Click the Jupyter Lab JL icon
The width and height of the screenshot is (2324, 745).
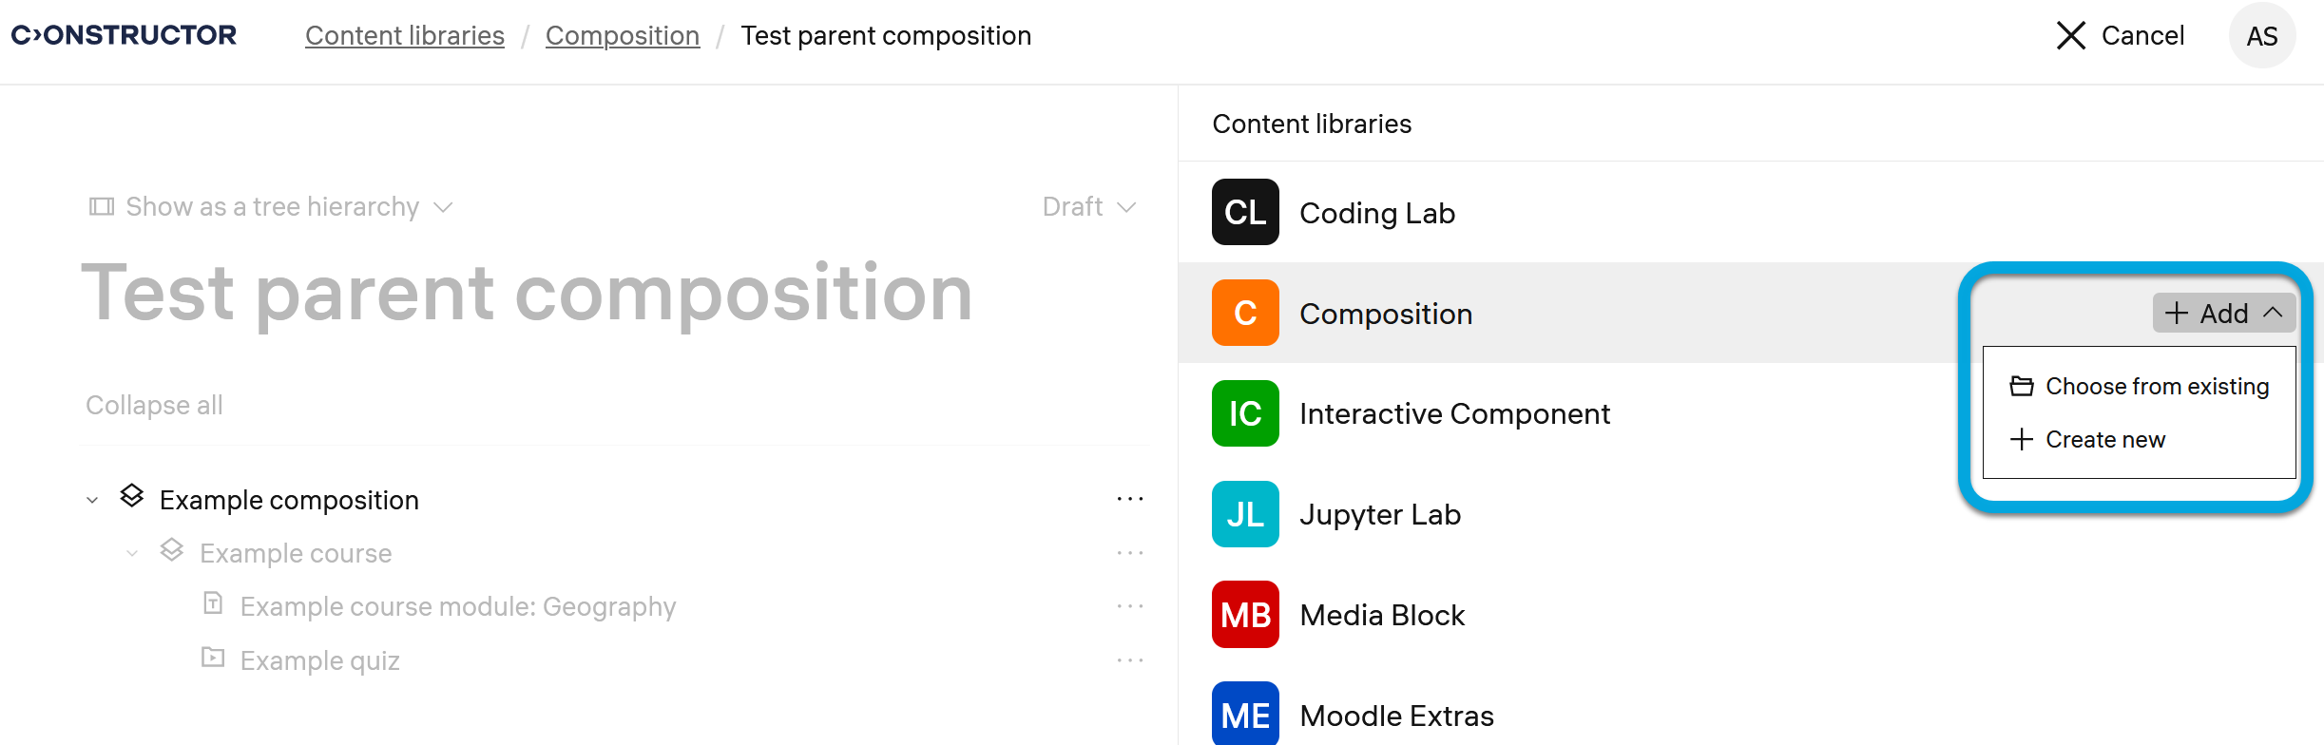(x=1244, y=514)
